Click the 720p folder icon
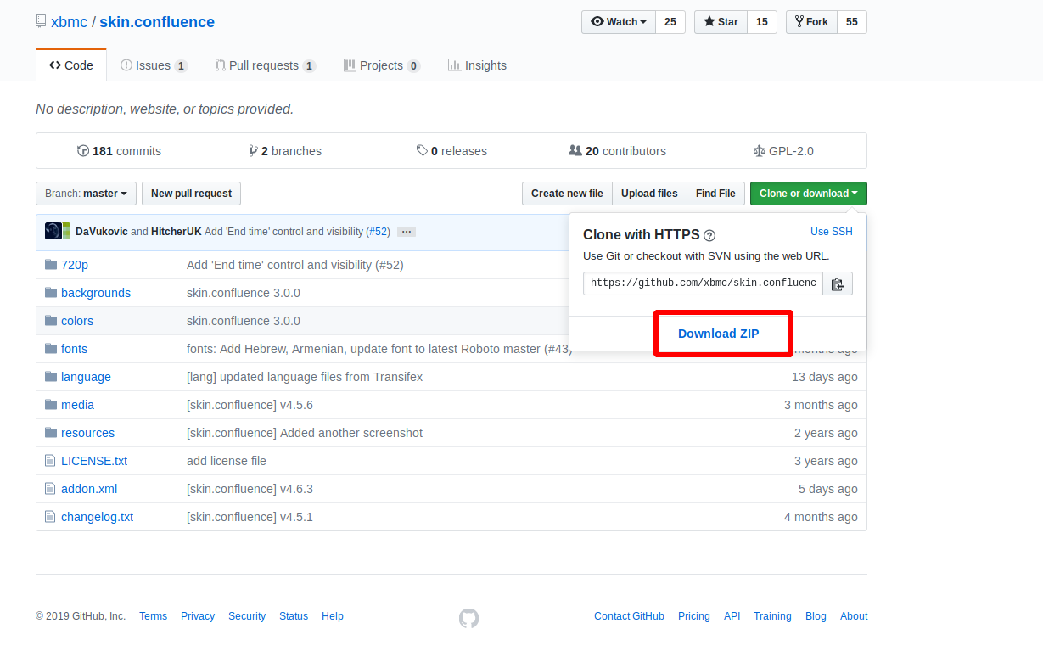 51,265
